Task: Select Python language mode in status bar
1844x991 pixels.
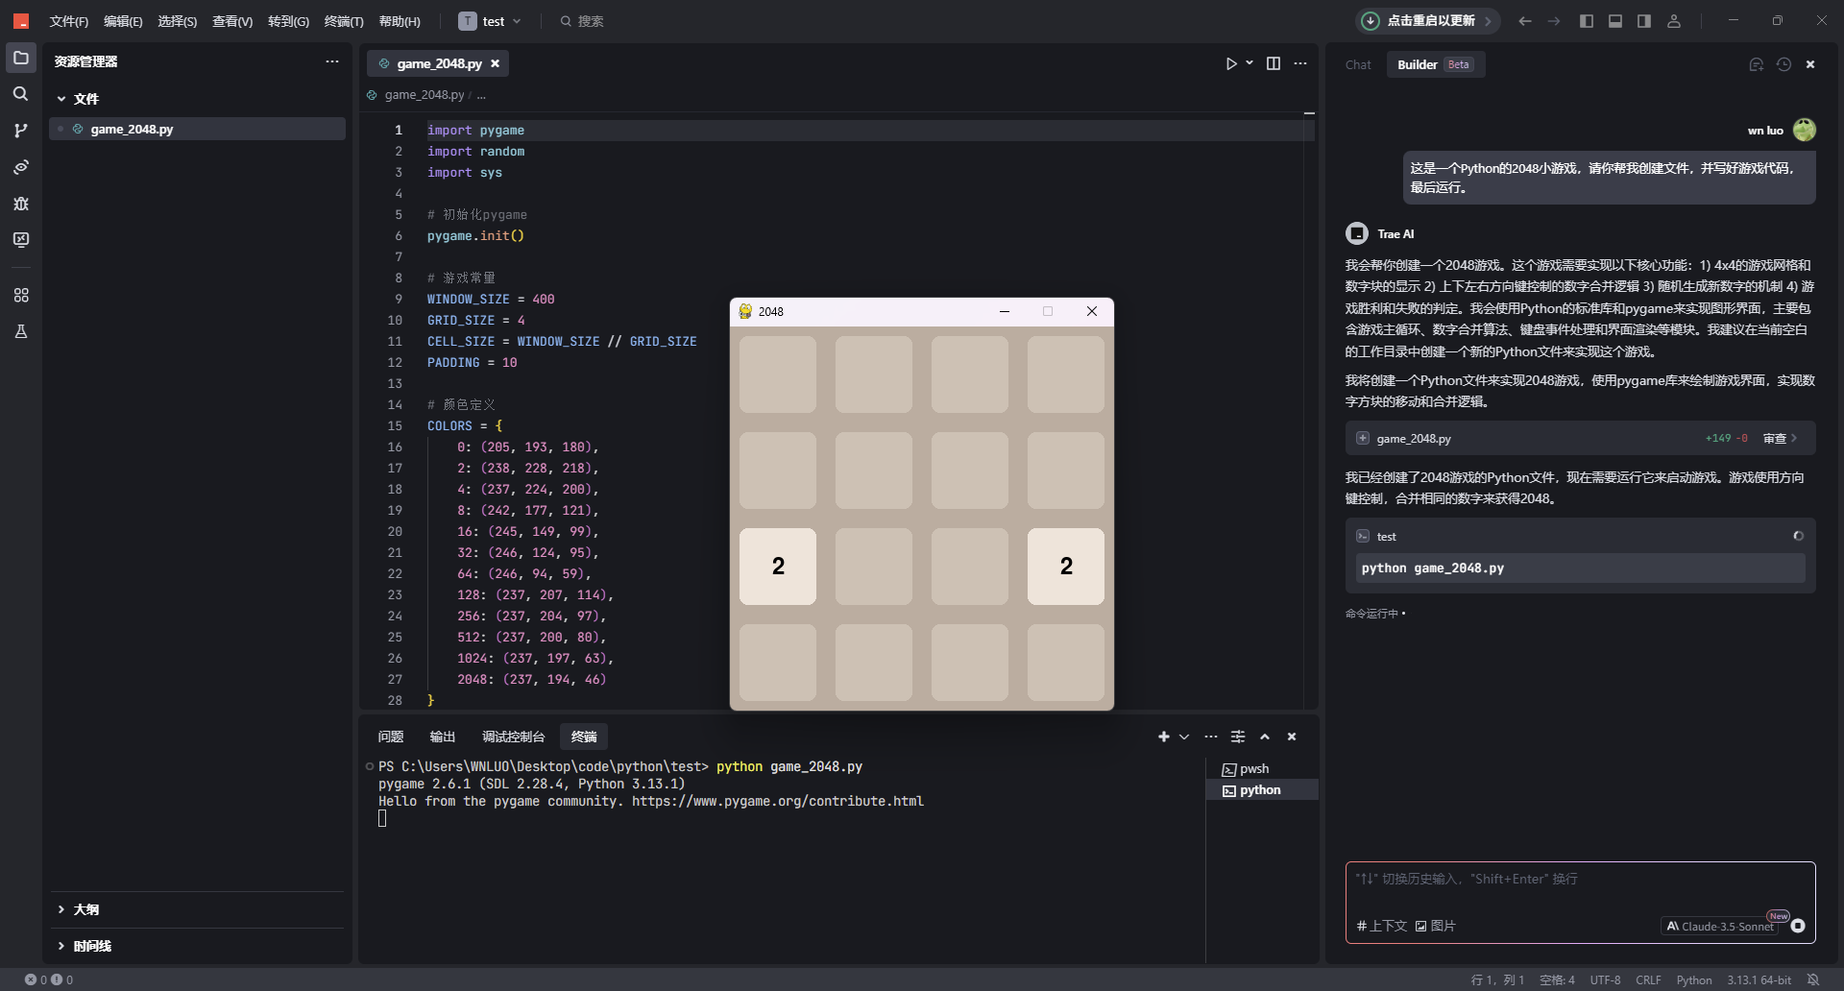Action: coord(1694,979)
